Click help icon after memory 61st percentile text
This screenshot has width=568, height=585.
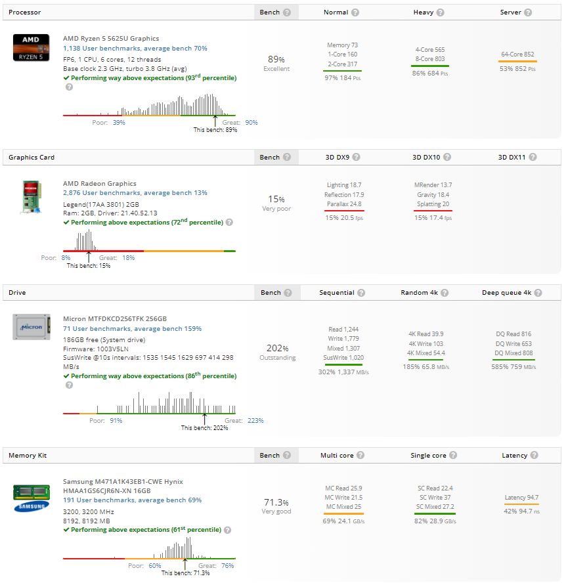tap(227, 530)
